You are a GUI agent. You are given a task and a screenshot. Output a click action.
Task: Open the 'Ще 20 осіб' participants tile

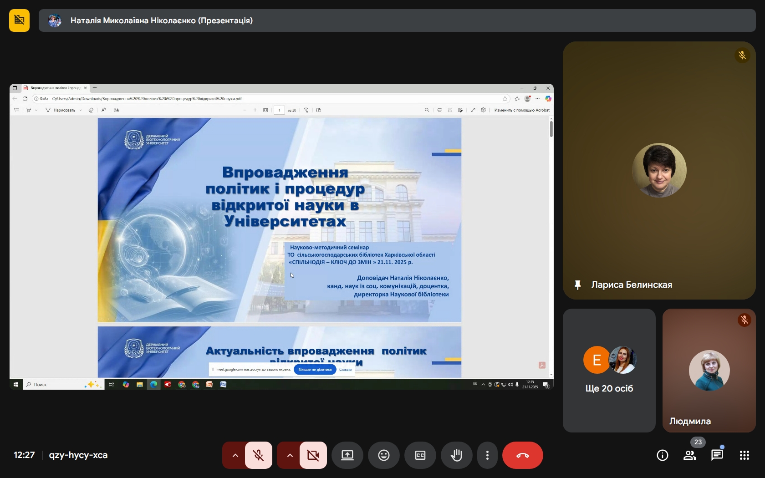(x=609, y=371)
